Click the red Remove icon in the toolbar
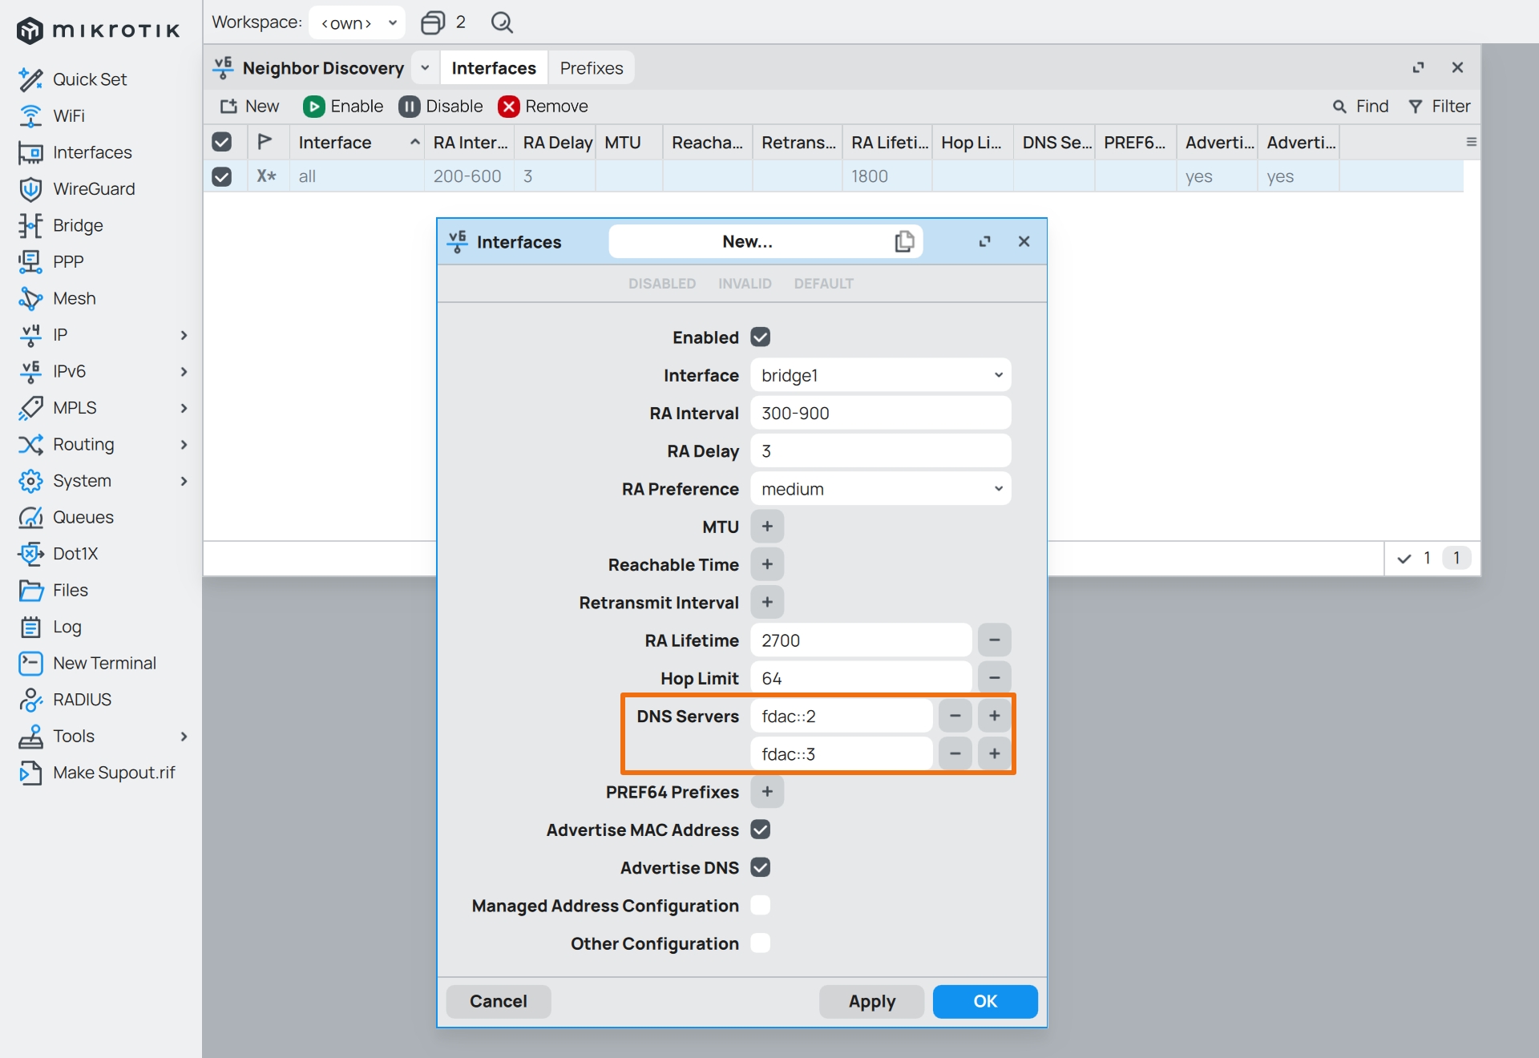This screenshot has width=1539, height=1058. tap(509, 107)
